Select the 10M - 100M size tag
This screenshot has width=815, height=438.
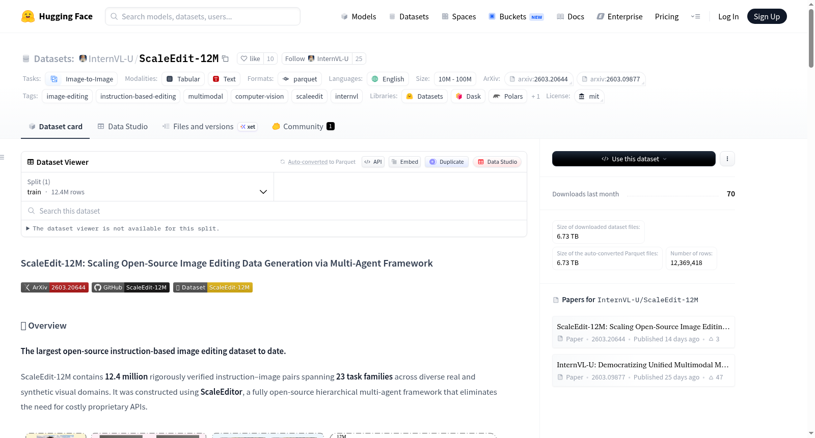click(x=455, y=79)
